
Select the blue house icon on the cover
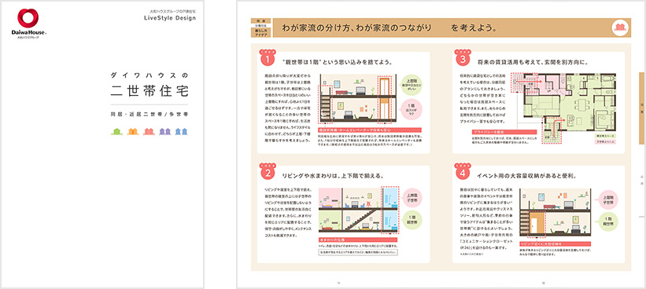pos(181,132)
